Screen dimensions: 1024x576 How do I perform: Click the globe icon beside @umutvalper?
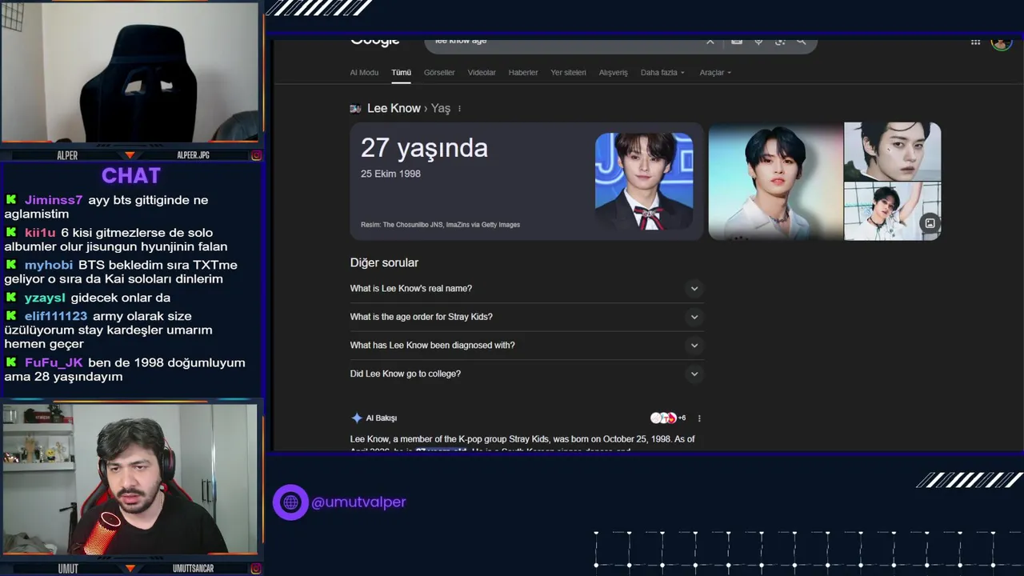click(x=290, y=502)
